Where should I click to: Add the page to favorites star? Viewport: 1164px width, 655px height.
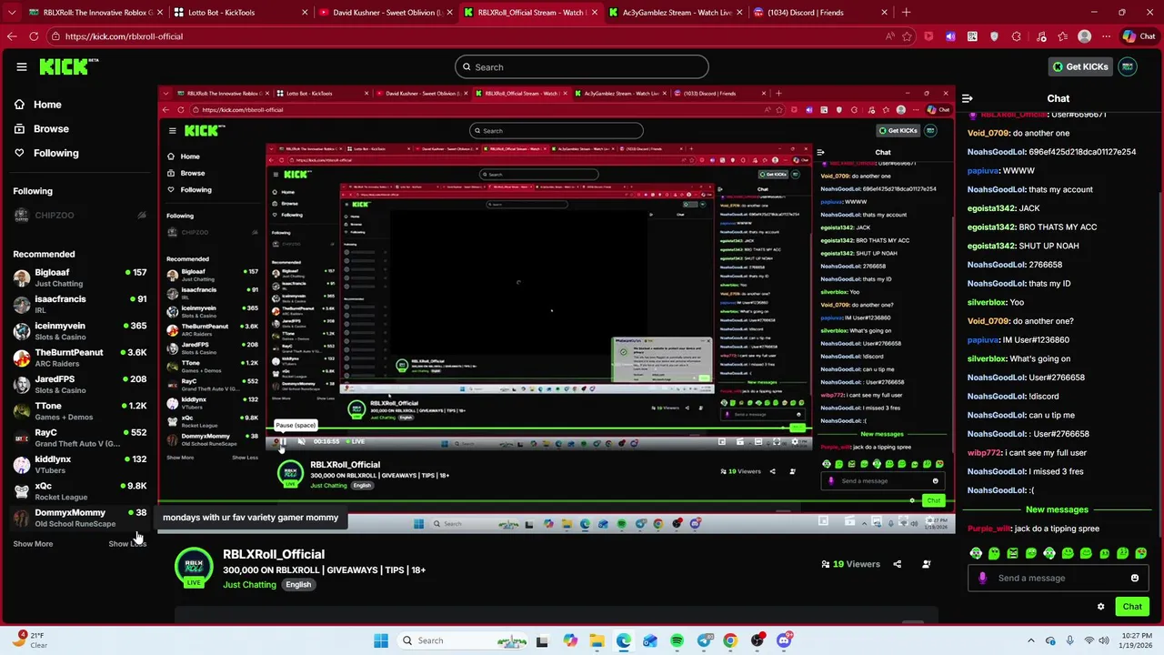(907, 36)
